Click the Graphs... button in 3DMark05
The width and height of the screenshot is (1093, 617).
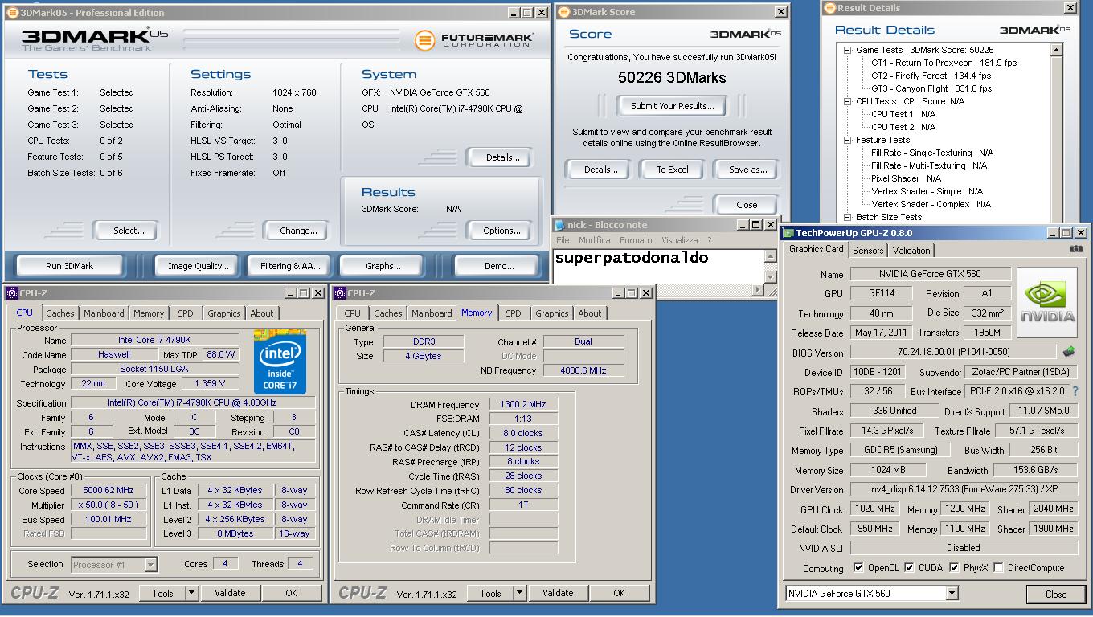(383, 266)
